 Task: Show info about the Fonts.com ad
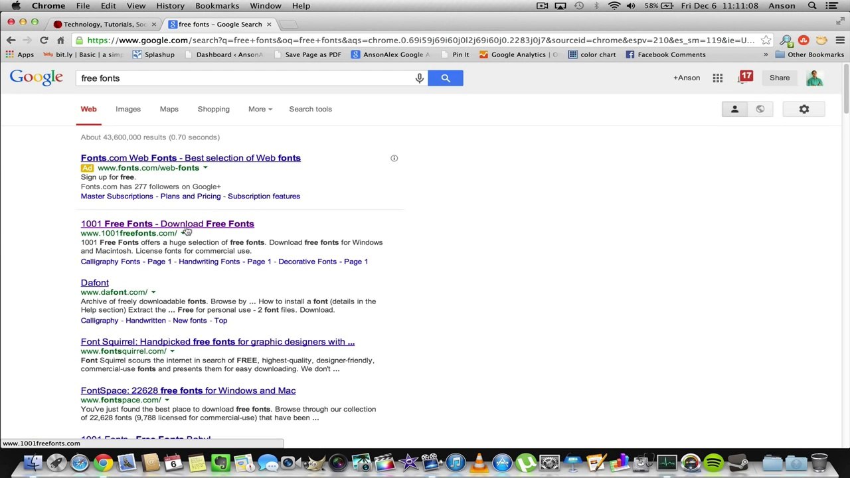394,158
